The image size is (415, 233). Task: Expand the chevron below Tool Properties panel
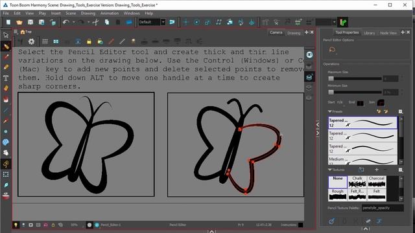366,228
